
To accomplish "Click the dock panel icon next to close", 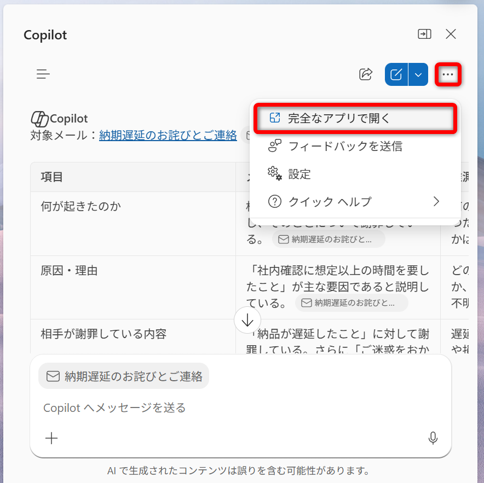I will 424,34.
